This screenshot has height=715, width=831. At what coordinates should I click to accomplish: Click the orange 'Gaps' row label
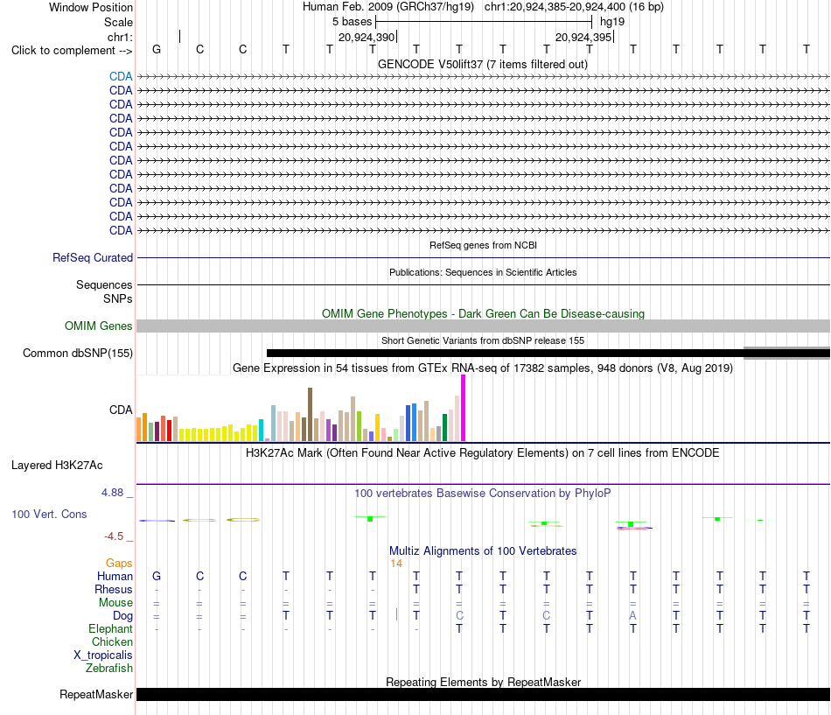(x=119, y=564)
